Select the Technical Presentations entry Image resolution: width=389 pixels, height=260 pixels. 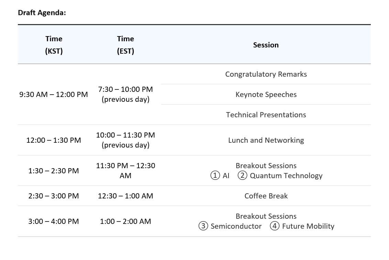(x=266, y=115)
